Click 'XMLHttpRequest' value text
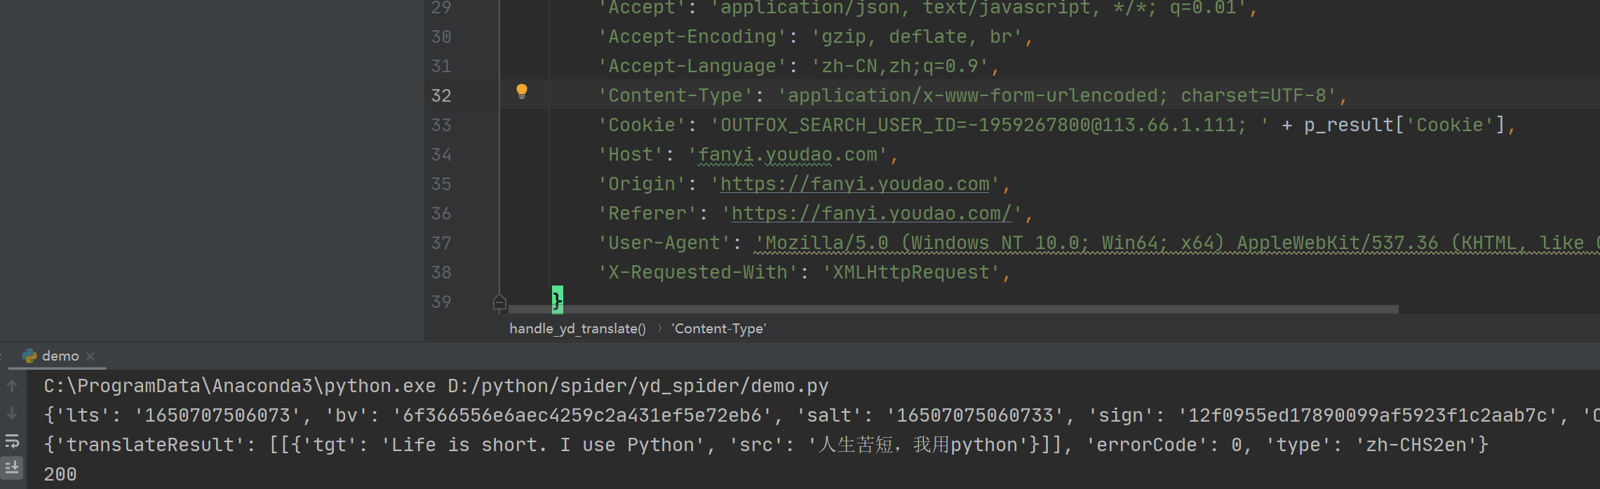This screenshot has height=489, width=1600. [911, 272]
